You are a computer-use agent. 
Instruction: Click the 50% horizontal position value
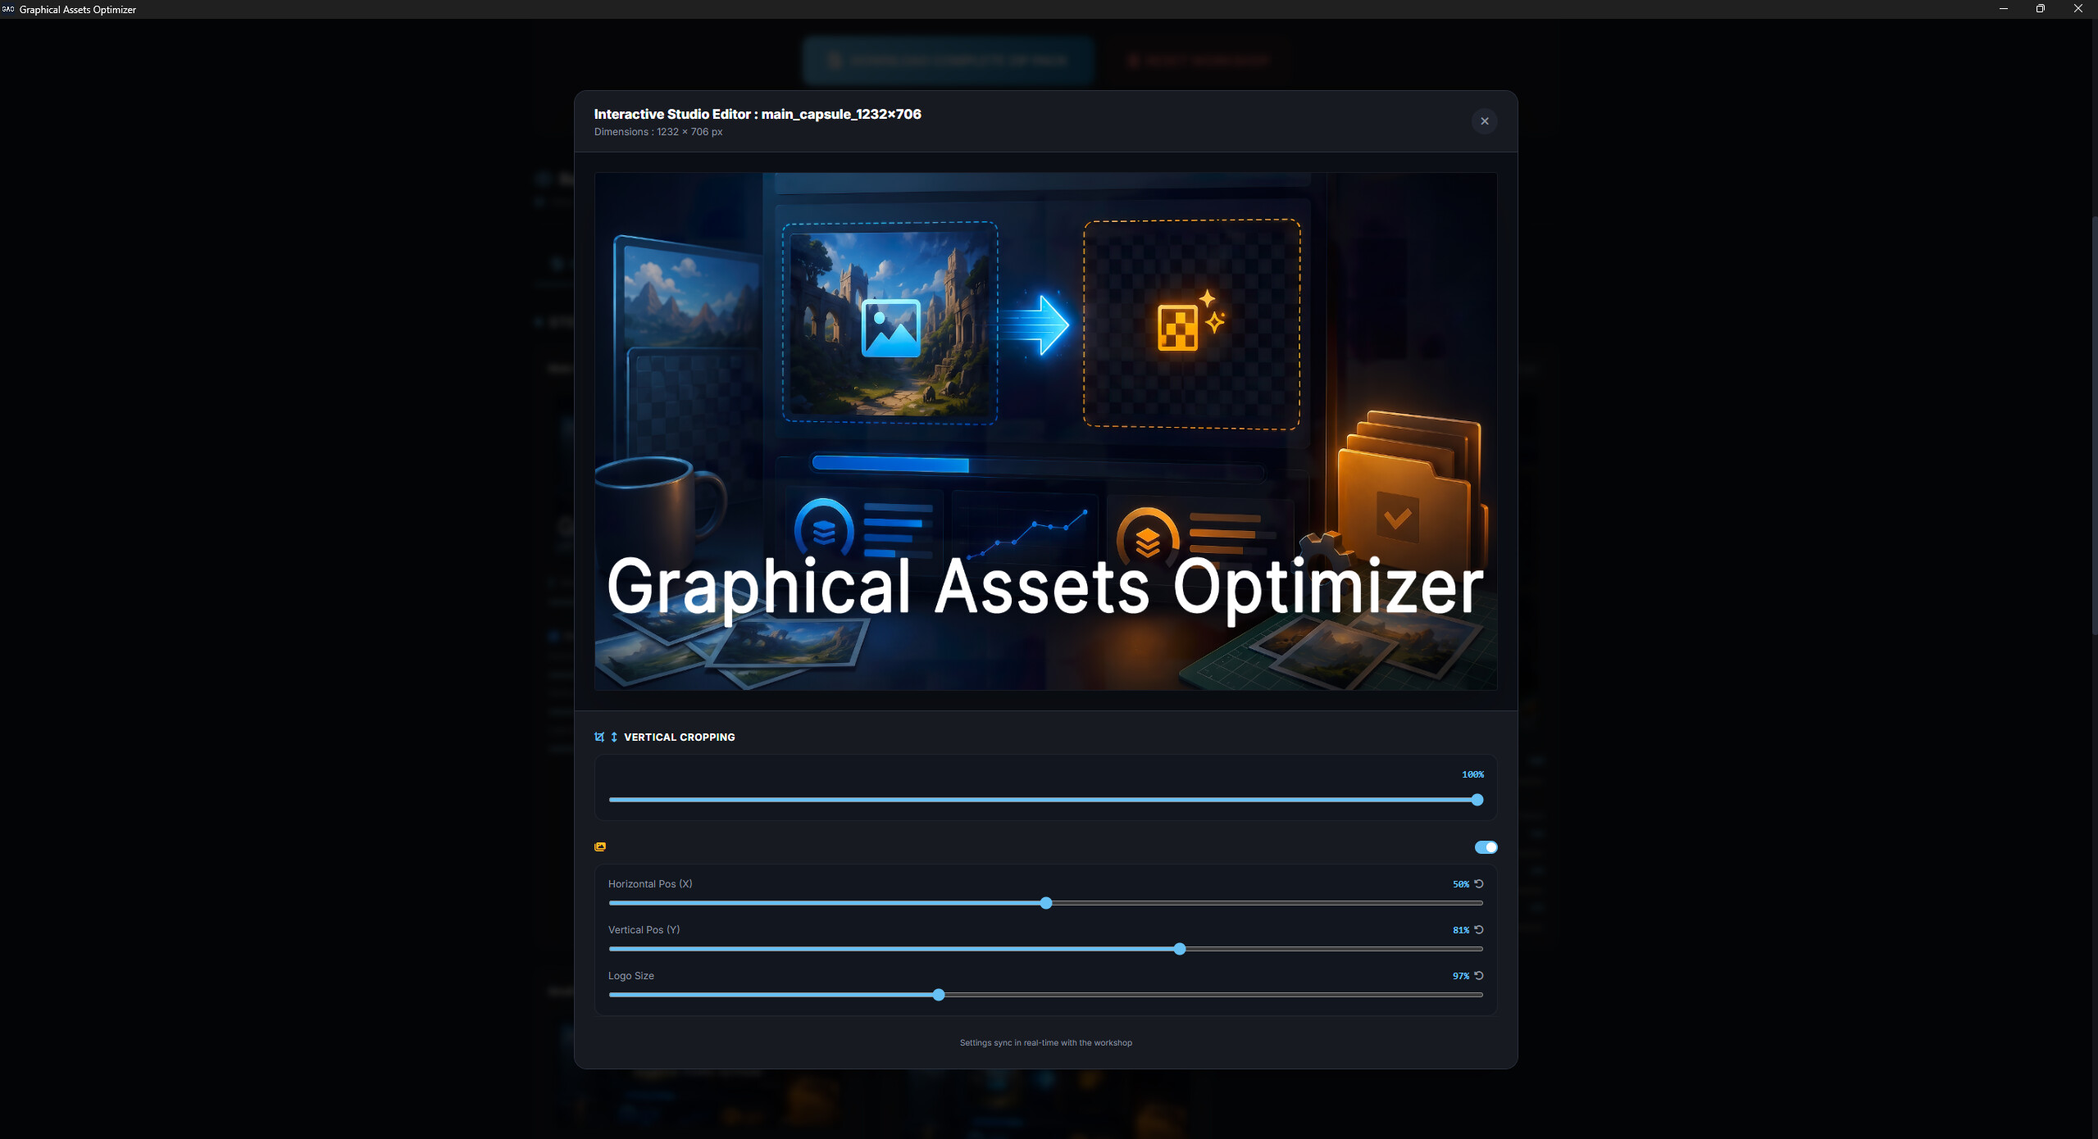pyautogui.click(x=1460, y=884)
